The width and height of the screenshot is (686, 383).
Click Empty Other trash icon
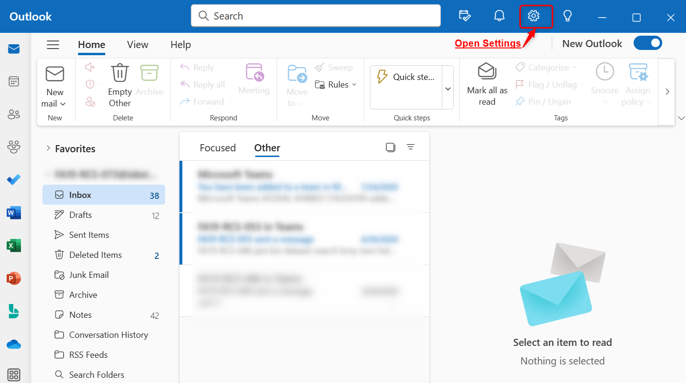point(120,86)
